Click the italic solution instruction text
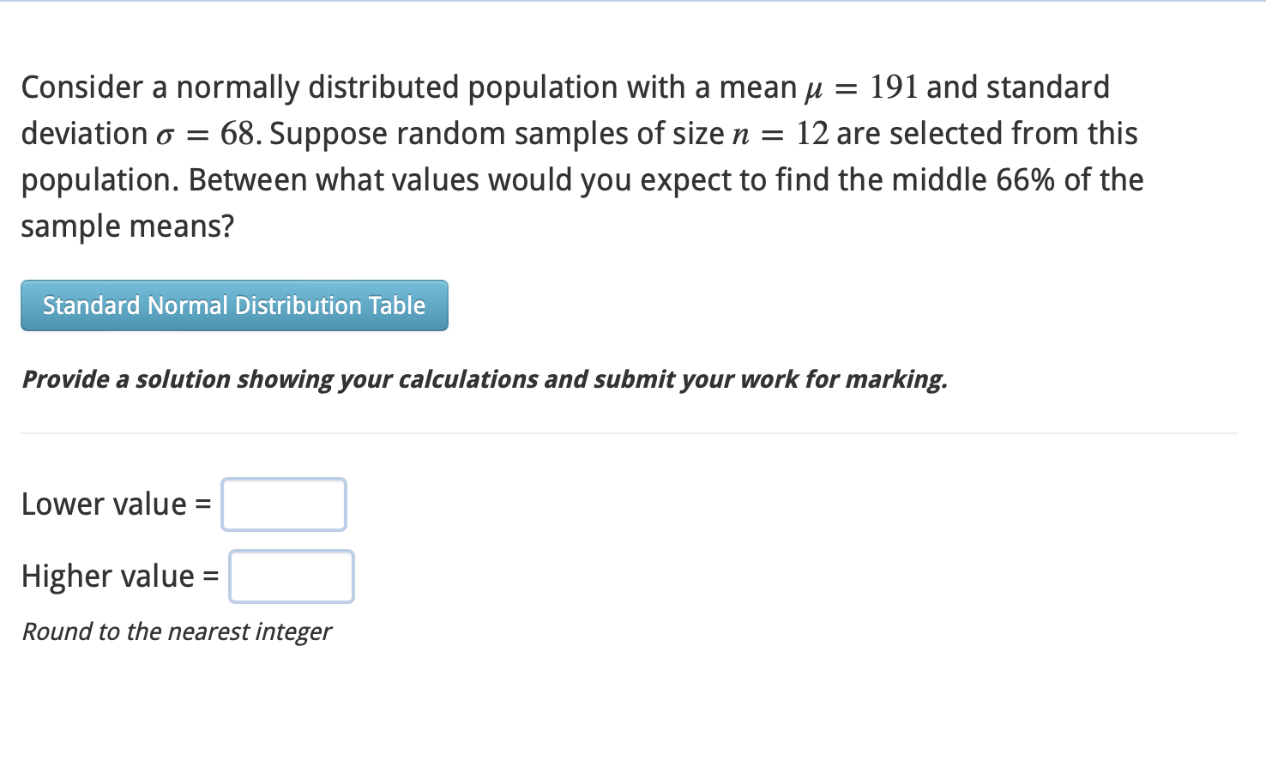The width and height of the screenshot is (1266, 779). 484,379
